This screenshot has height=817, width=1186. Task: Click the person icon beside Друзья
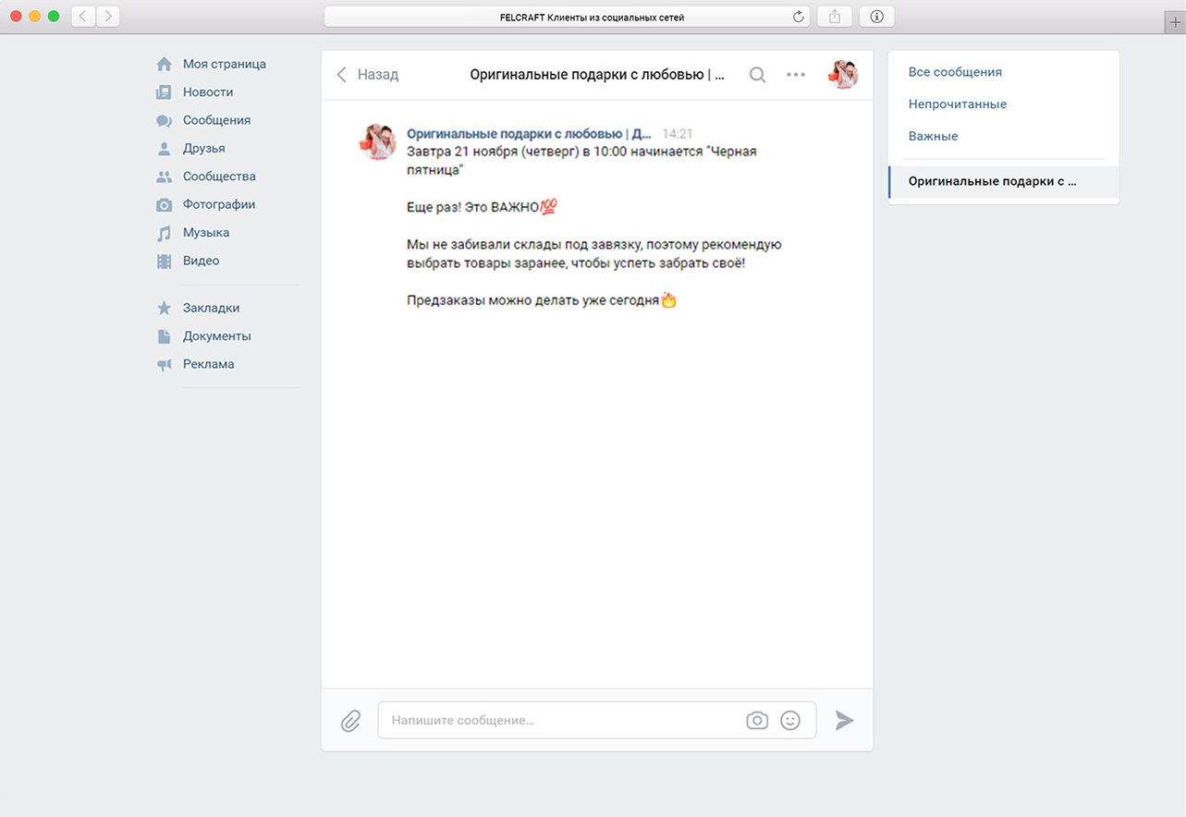click(164, 149)
